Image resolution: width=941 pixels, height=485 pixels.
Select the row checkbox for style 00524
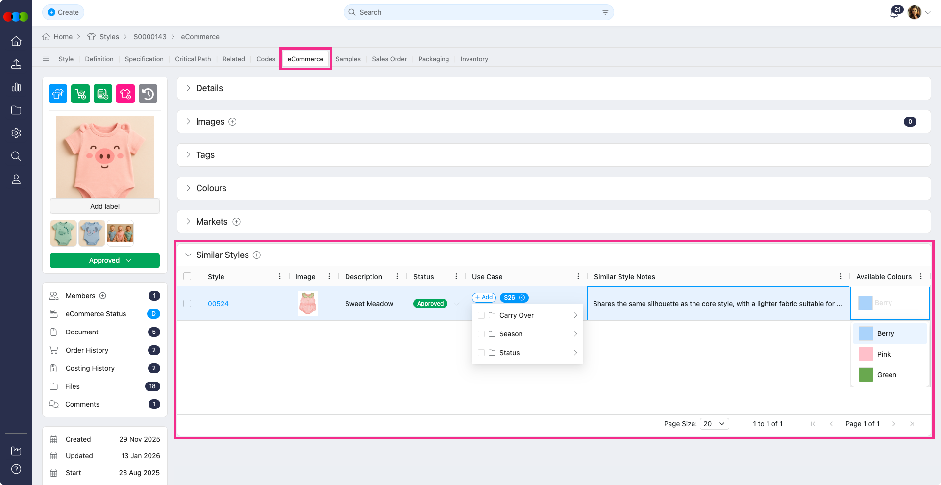[187, 304]
